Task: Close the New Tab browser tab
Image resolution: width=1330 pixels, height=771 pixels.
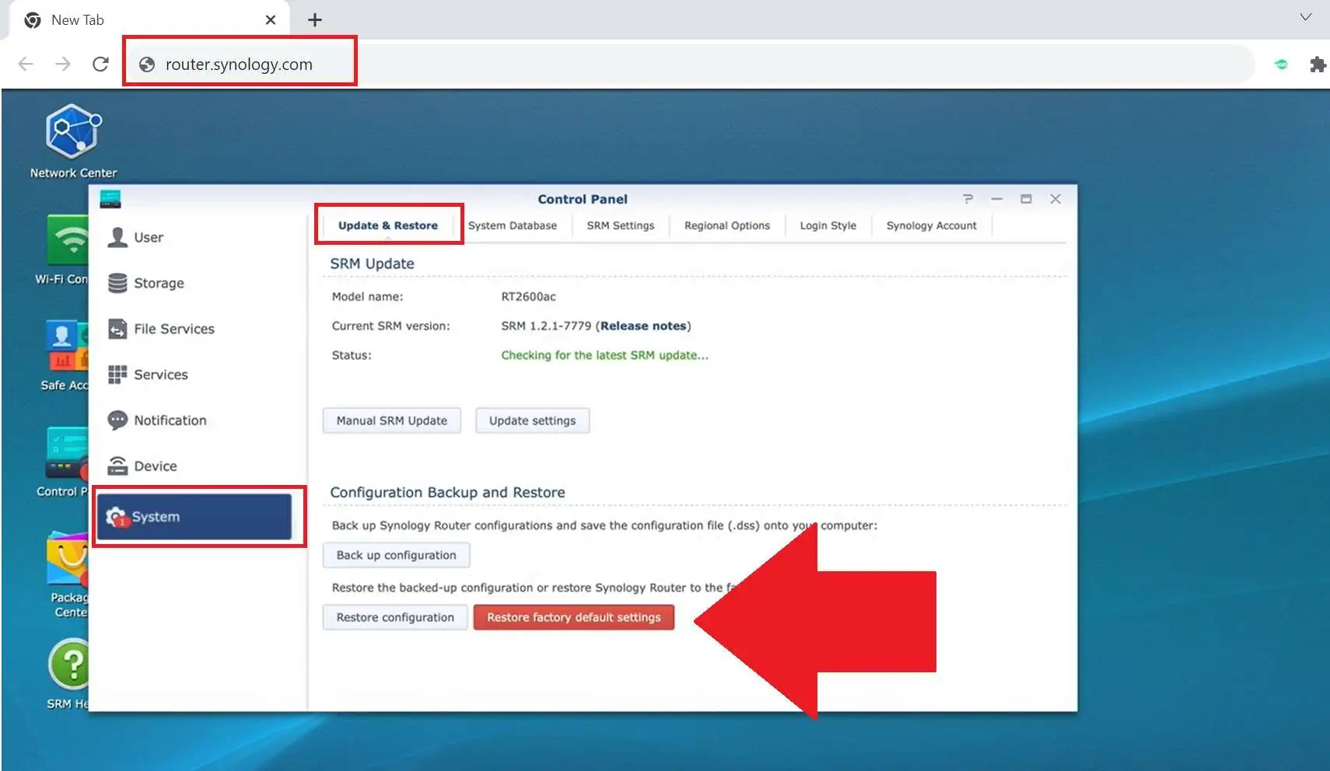Action: [271, 20]
